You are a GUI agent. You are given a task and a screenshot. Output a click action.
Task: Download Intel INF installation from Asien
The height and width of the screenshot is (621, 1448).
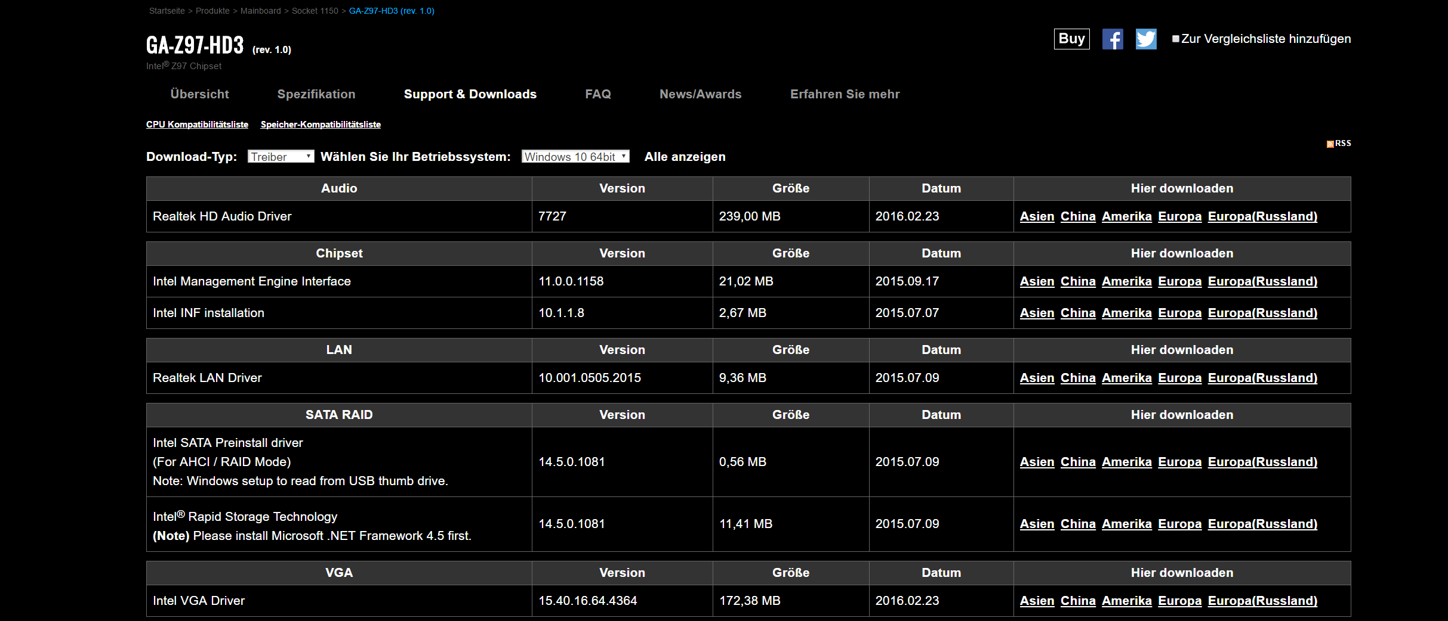coord(1037,313)
